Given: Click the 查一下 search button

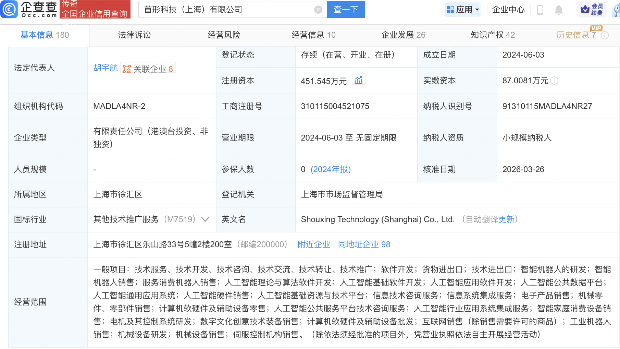Looking at the screenshot, I should (346, 10).
